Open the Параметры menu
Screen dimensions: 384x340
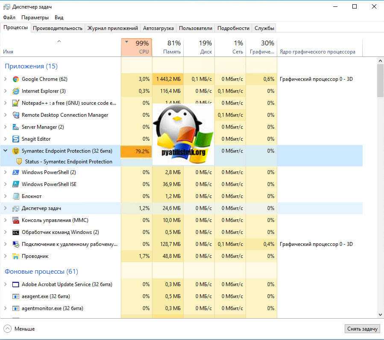point(35,18)
